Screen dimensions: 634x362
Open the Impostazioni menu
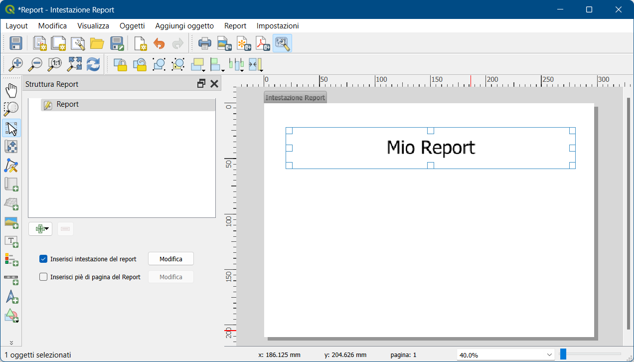tap(278, 26)
